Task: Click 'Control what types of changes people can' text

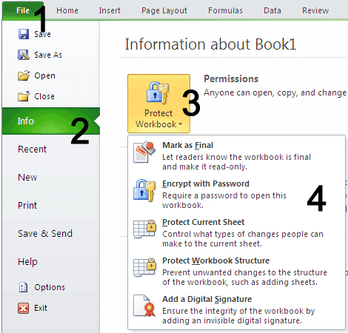Action: 243,234
